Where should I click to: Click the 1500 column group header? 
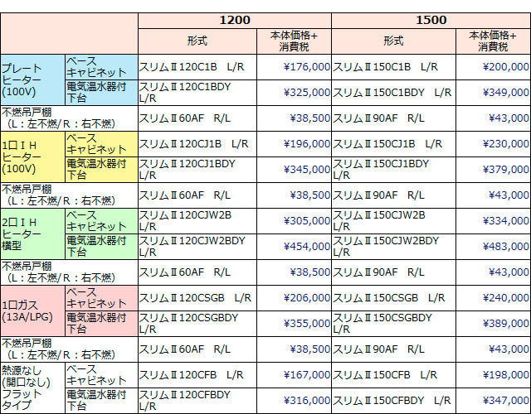[431, 20]
